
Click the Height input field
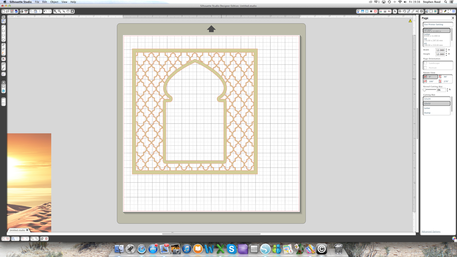pos(440,54)
